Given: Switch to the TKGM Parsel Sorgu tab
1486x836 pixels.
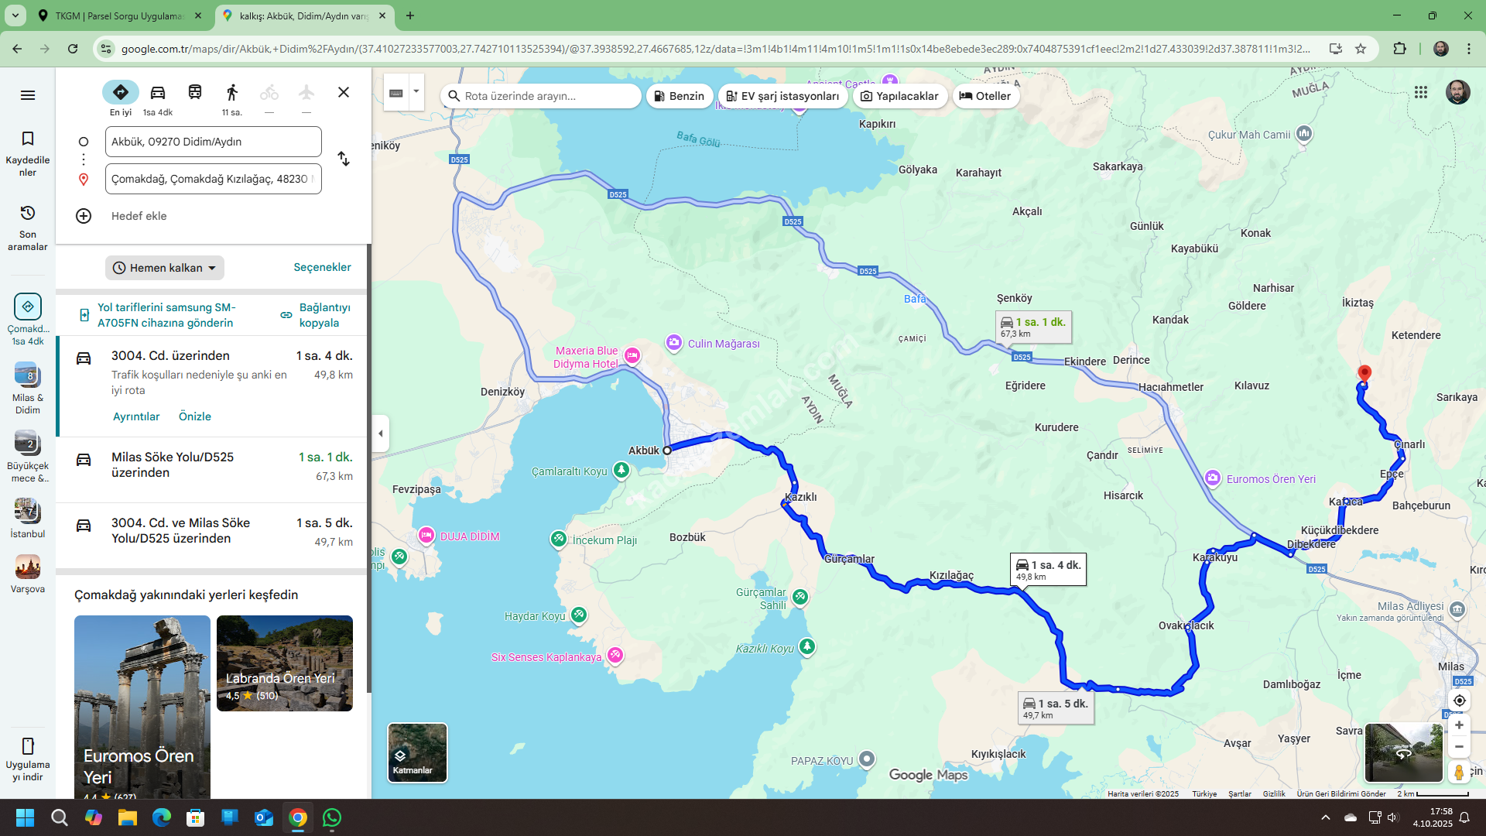Looking at the screenshot, I should [x=118, y=15].
